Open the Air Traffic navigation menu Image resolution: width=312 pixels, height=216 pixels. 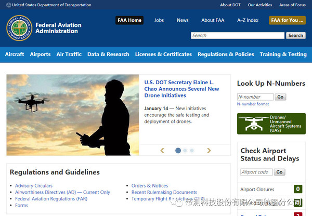pyautogui.click(x=69, y=54)
